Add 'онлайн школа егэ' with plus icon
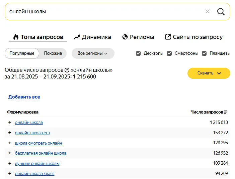 [10, 133]
